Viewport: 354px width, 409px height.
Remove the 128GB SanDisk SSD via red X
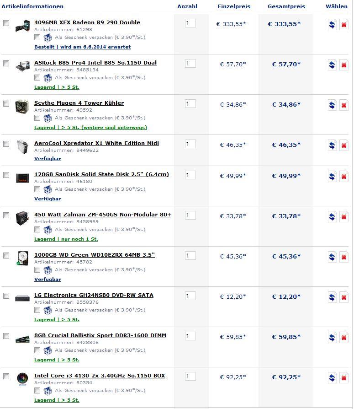[x=343, y=177]
